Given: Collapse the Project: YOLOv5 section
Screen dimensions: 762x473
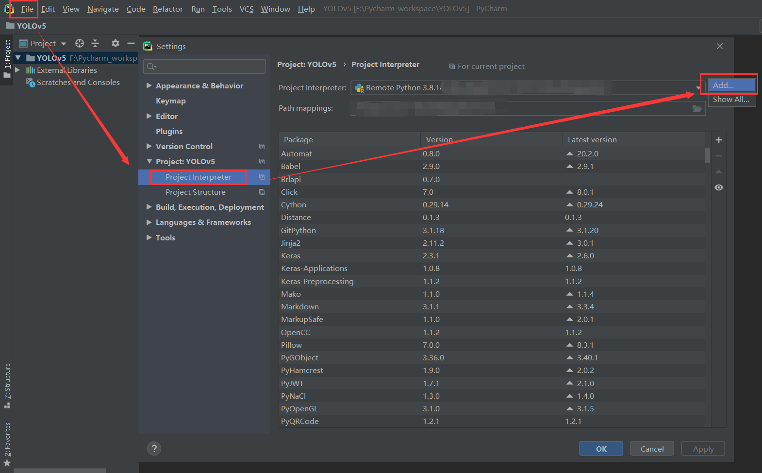Looking at the screenshot, I should pos(149,161).
